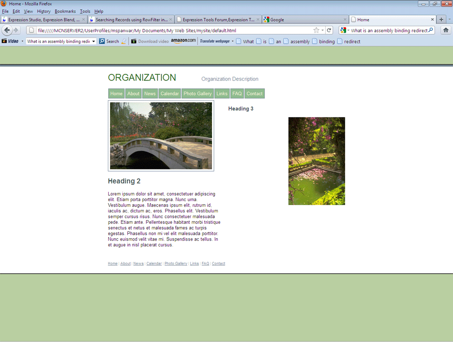Viewport: 453px width, 342px height.
Task: Click the flower pond photo
Action: coord(317,161)
